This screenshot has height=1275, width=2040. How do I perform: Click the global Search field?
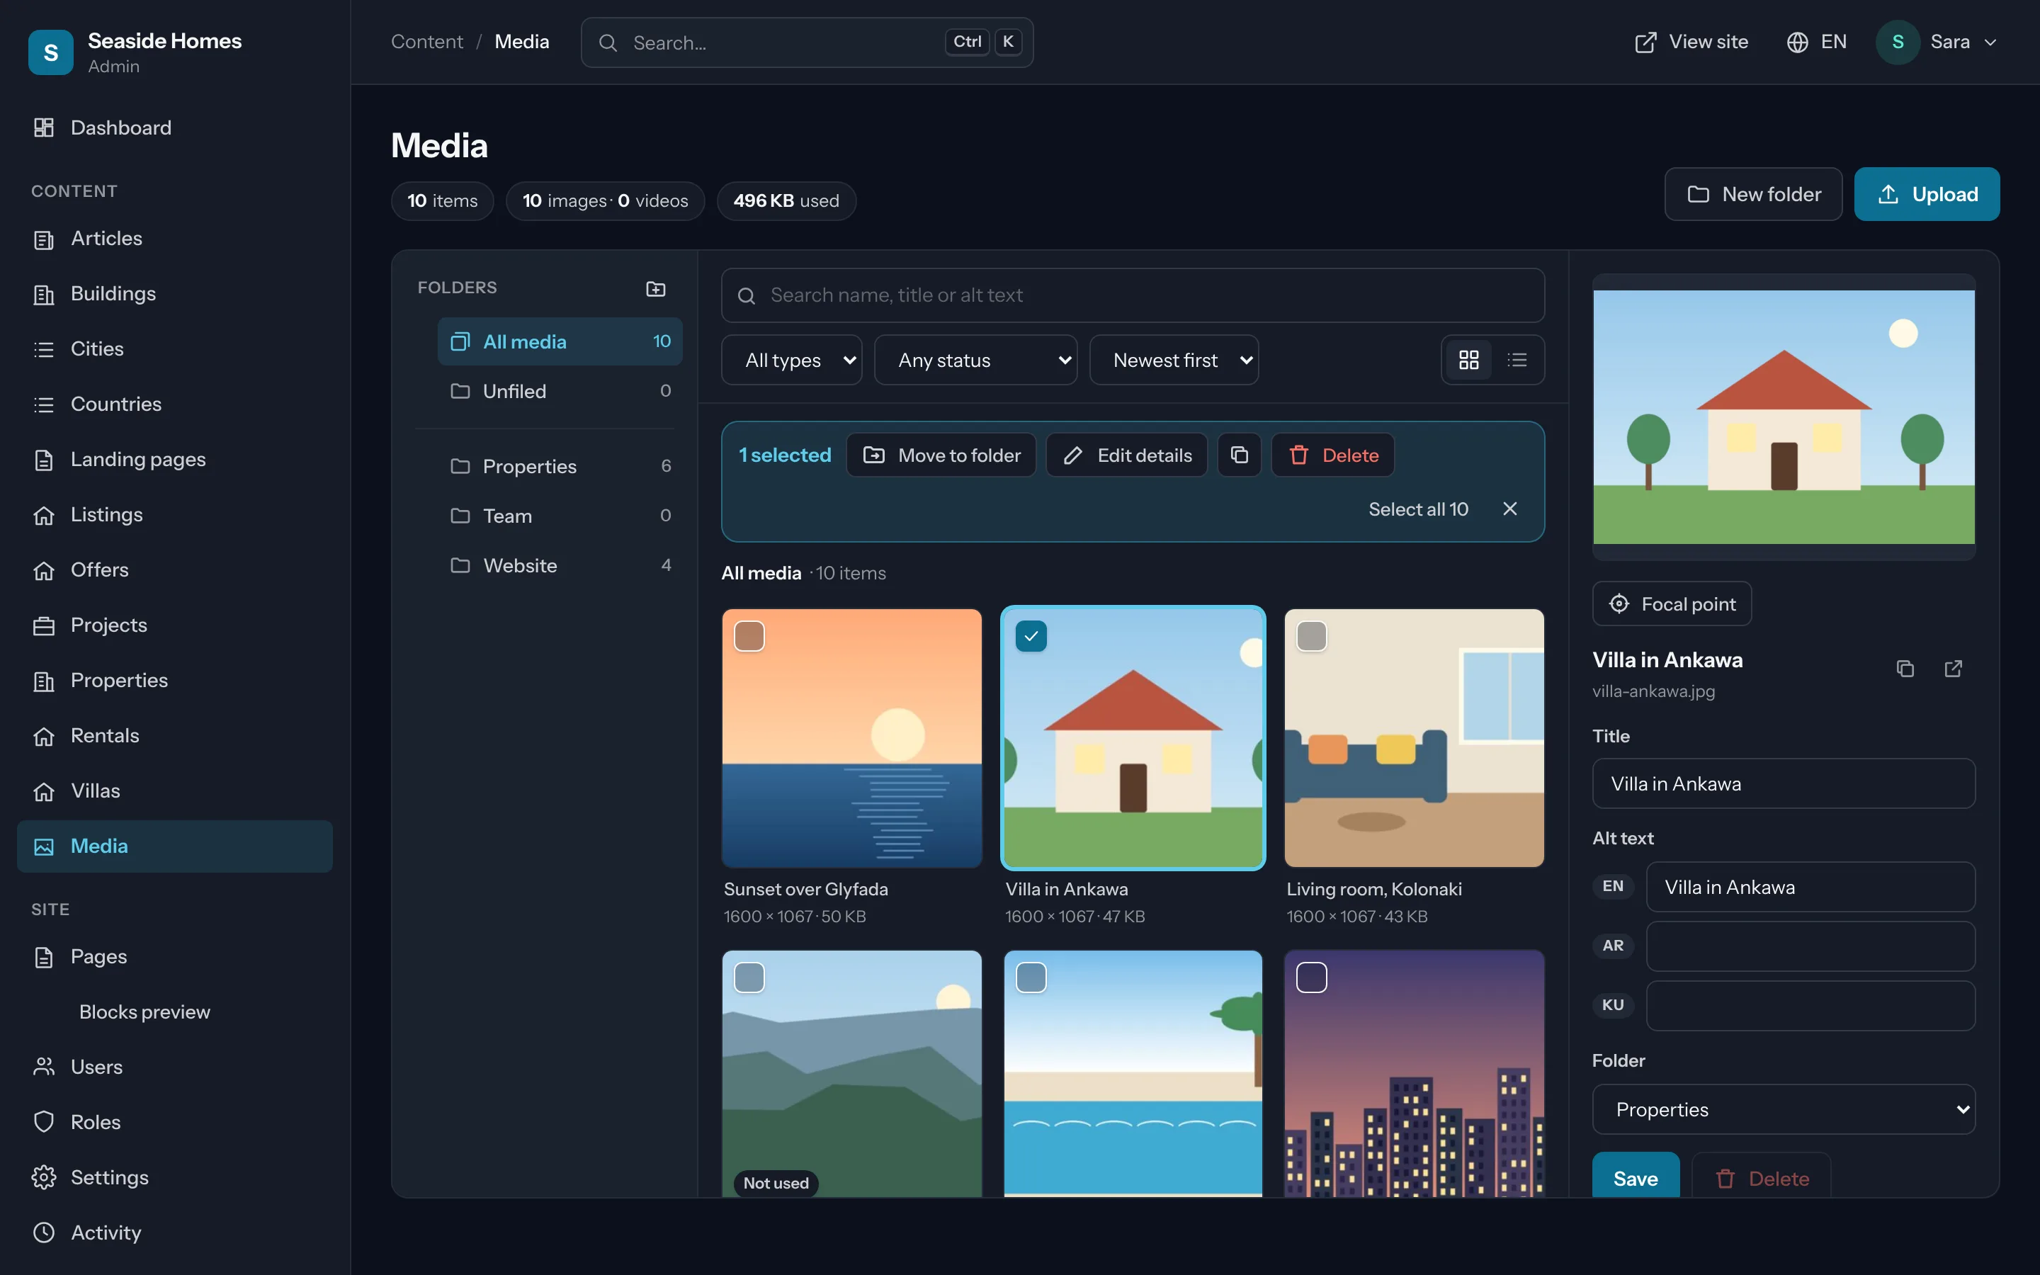807,42
